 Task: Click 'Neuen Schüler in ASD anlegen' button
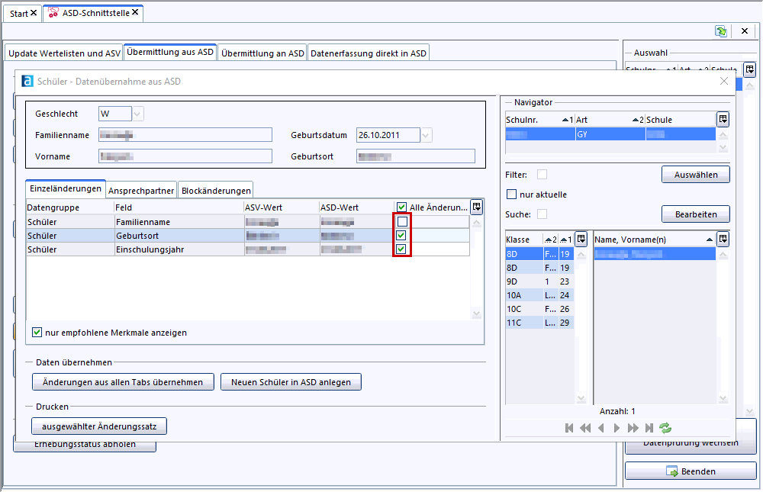[x=291, y=382]
